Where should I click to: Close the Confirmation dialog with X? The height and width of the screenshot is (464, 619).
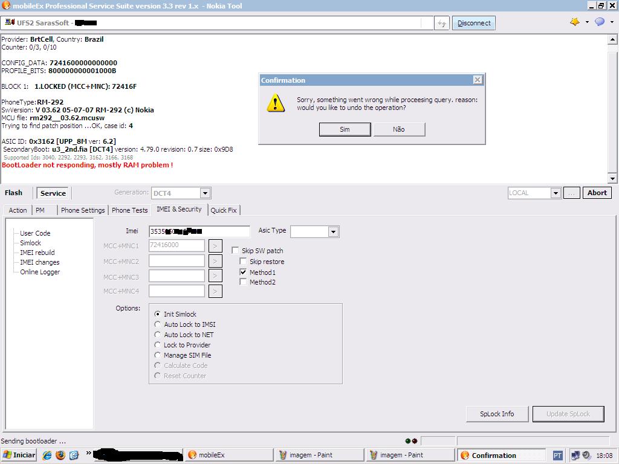(x=478, y=80)
